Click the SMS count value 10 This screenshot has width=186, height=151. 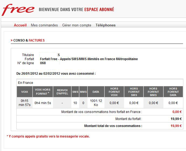coord(75,103)
